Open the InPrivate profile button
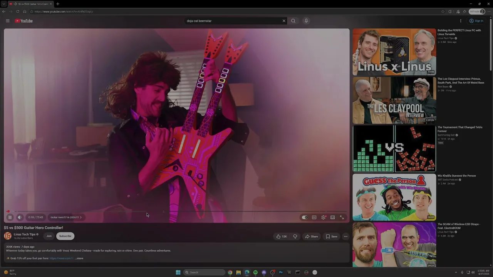The width and height of the screenshot is (493, 277). [x=477, y=12]
